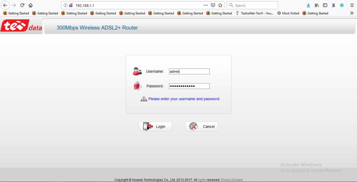Click inside the Username input field
357x182 pixels.
[x=189, y=71]
